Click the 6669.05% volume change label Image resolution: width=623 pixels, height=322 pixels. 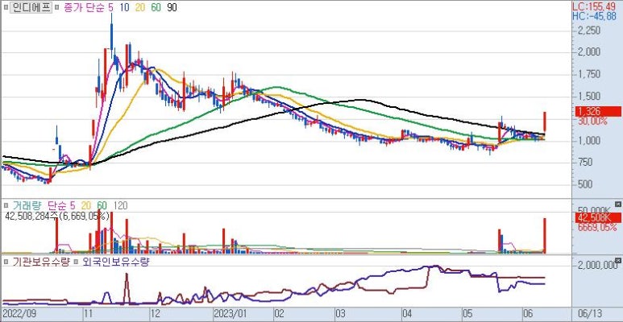pos(597,227)
